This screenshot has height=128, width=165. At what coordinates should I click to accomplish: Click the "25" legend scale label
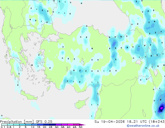coord(50,127)
